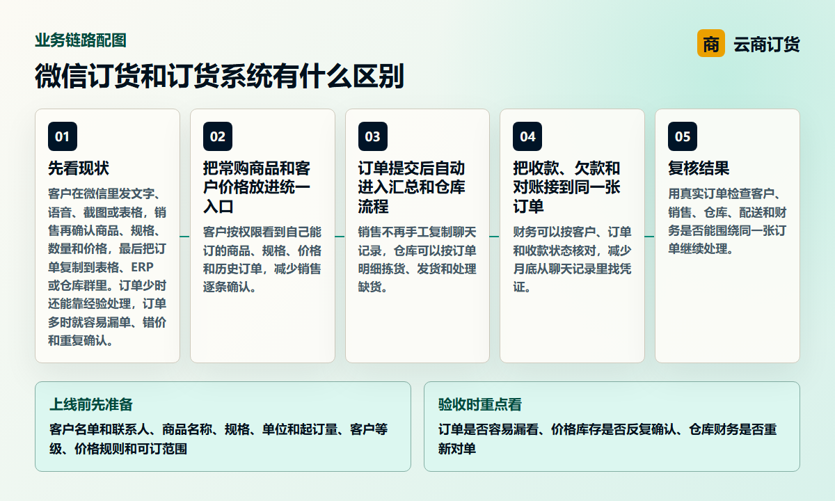Select the heading 订单提交后自动进入汇总和仓库流程
835x501 pixels.
click(x=412, y=188)
